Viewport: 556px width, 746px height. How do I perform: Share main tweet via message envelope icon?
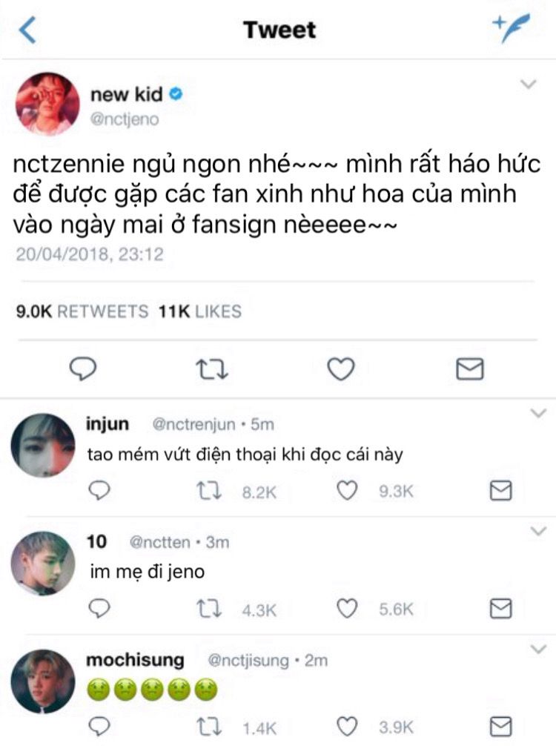(x=469, y=369)
